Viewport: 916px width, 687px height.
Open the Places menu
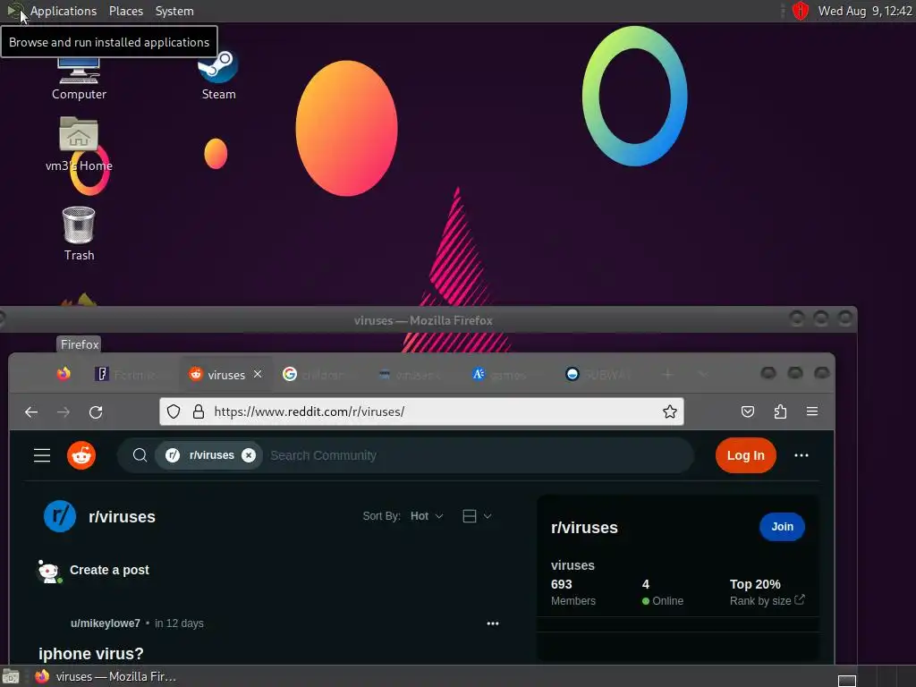(x=125, y=11)
